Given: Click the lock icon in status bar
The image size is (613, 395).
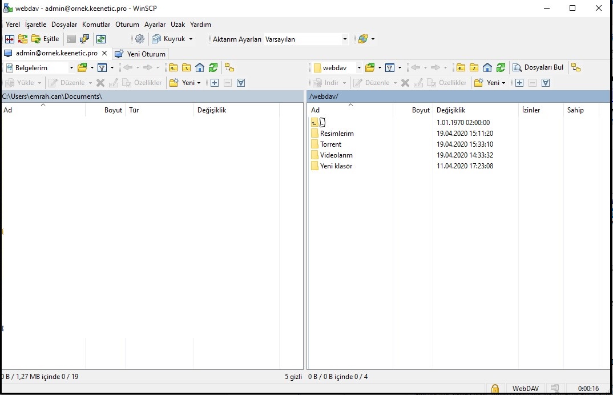Looking at the screenshot, I should 495,389.
